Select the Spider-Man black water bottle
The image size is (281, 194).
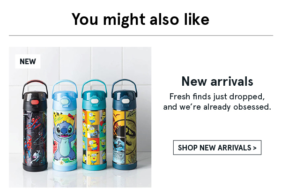pyautogui.click(x=35, y=126)
